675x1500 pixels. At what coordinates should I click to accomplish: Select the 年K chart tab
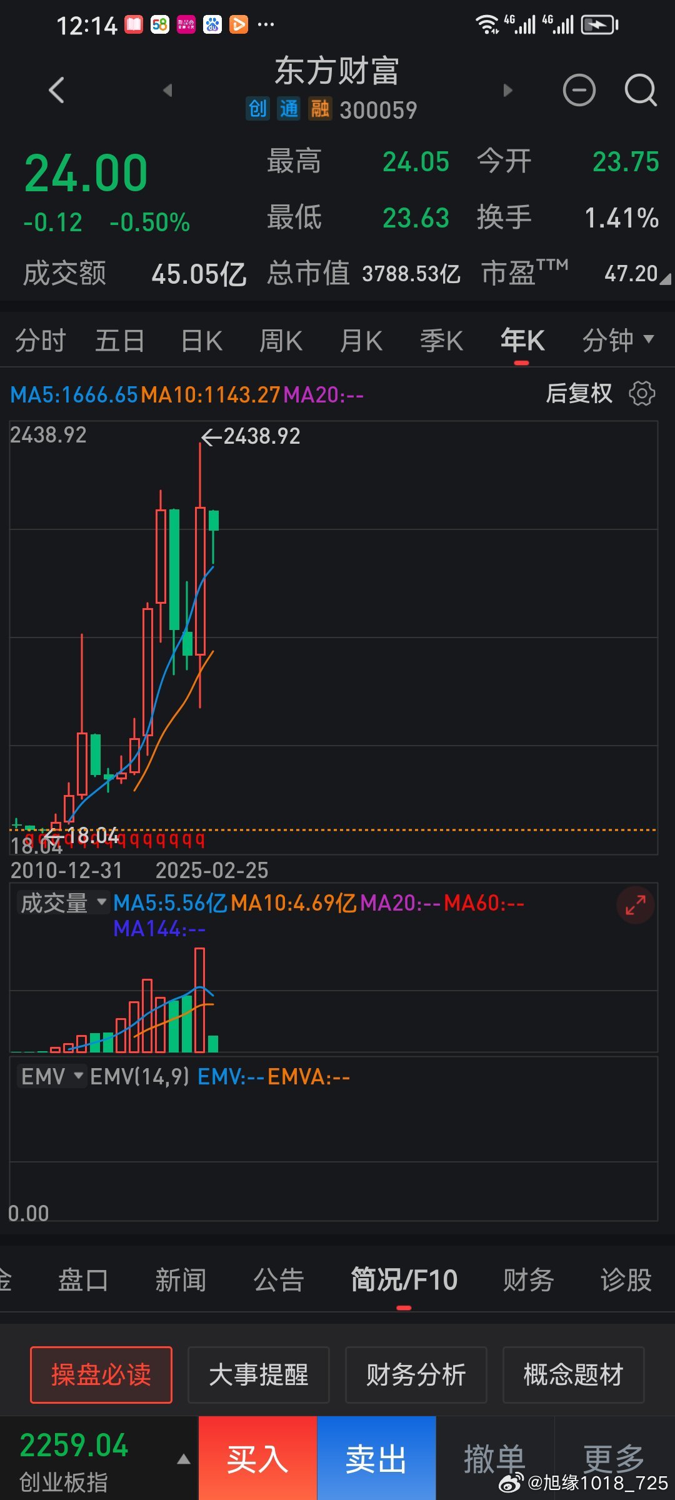coord(522,341)
